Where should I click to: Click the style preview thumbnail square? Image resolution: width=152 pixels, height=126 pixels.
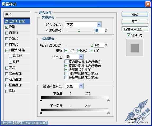(x=135, y=48)
